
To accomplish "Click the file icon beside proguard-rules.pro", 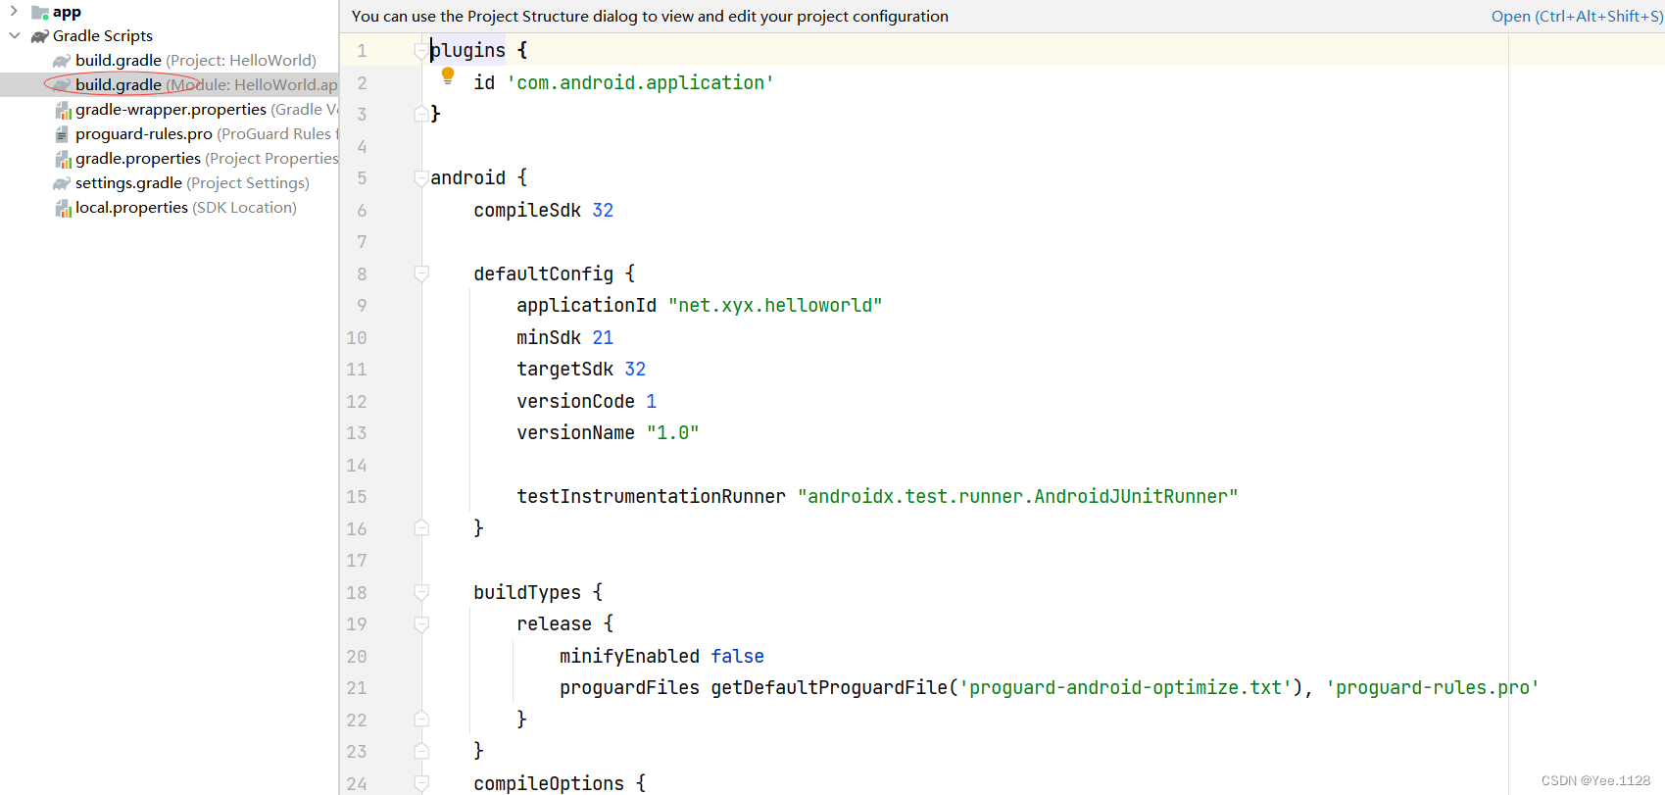I will [x=62, y=134].
